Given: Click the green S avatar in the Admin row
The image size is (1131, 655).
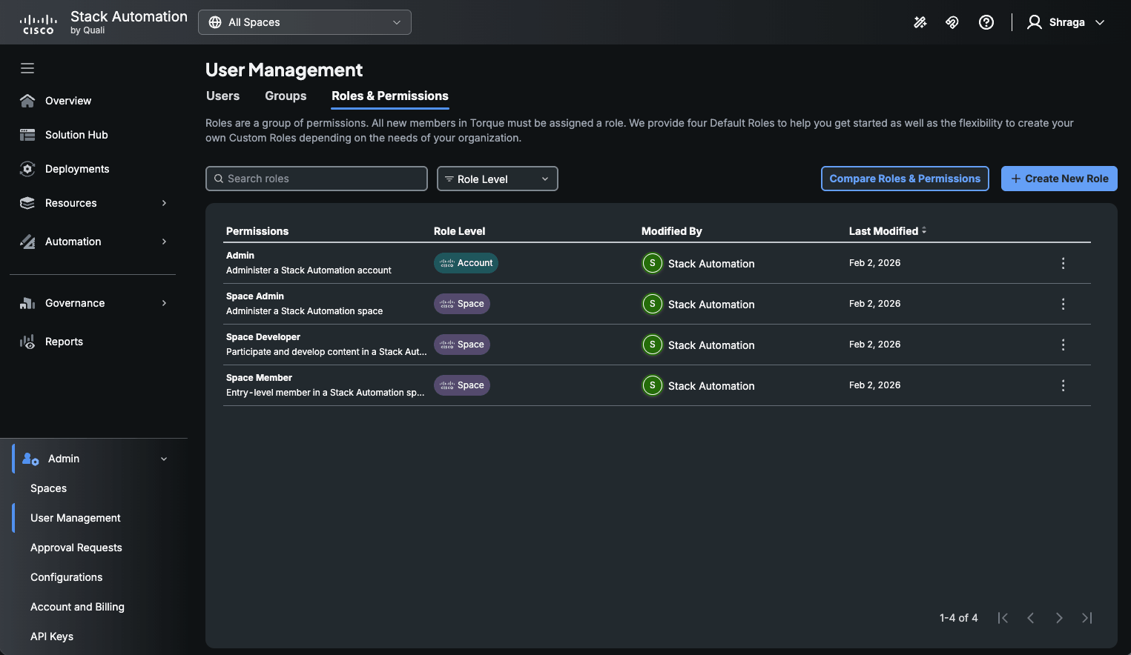Looking at the screenshot, I should click(x=653, y=263).
